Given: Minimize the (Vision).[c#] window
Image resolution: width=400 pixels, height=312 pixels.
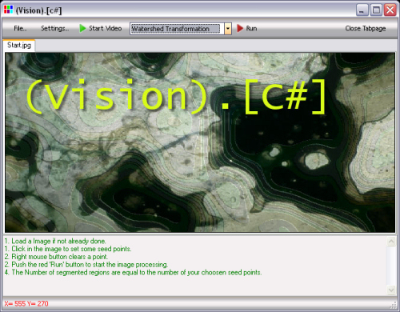Looking at the screenshot, I should coord(362,10).
